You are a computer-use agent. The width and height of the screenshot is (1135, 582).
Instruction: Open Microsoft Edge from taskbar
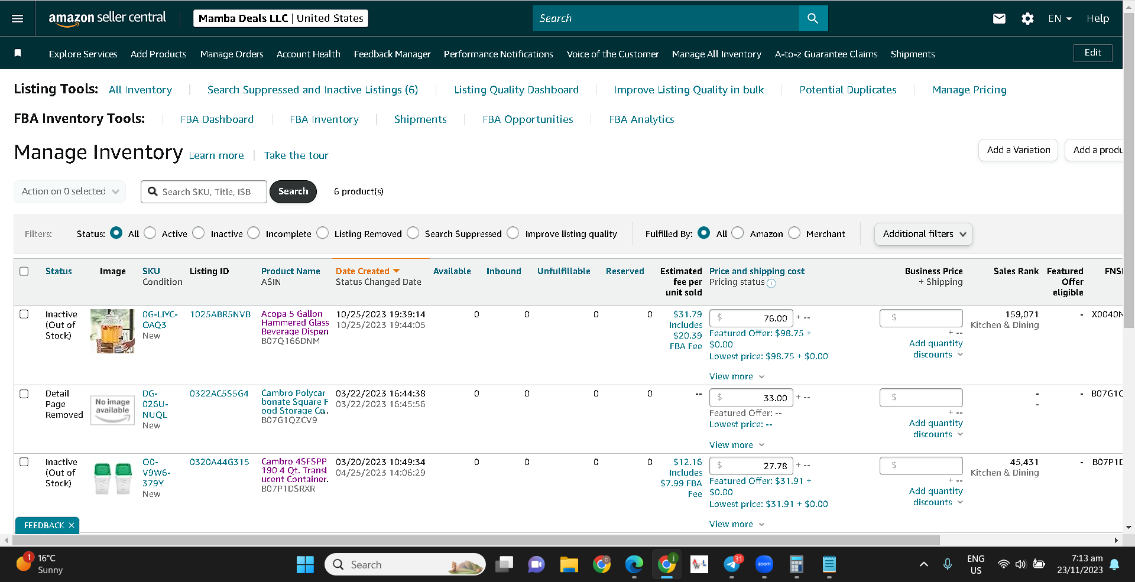coord(634,565)
